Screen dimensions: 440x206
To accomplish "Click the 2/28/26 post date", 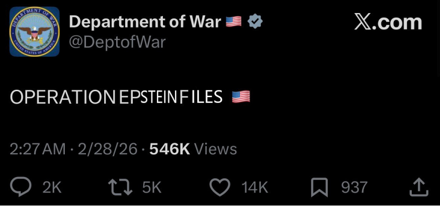I will (x=107, y=149).
